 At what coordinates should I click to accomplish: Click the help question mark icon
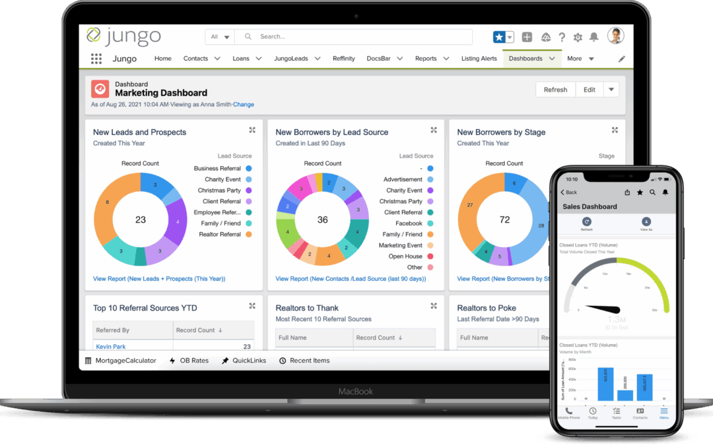click(x=560, y=37)
